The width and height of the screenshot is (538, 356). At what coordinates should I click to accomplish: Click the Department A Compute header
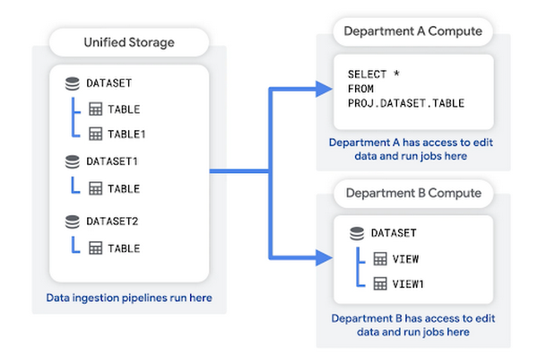pyautogui.click(x=413, y=31)
